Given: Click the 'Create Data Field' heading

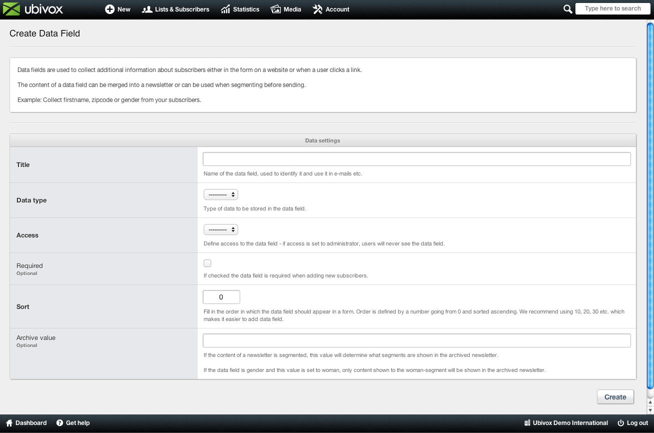Looking at the screenshot, I should coord(45,33).
